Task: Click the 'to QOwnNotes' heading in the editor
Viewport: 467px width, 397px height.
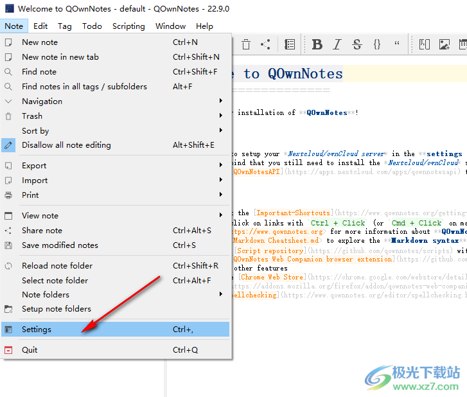Action: pyautogui.click(x=294, y=74)
